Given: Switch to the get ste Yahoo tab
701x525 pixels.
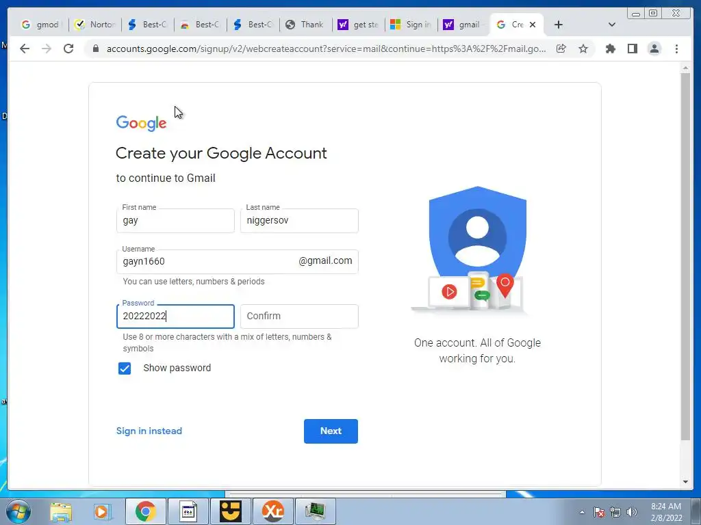Looking at the screenshot, I should pyautogui.click(x=359, y=25).
